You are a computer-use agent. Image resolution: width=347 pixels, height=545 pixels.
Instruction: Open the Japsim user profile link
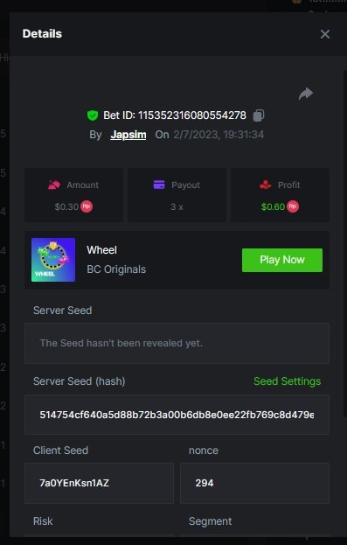128,135
